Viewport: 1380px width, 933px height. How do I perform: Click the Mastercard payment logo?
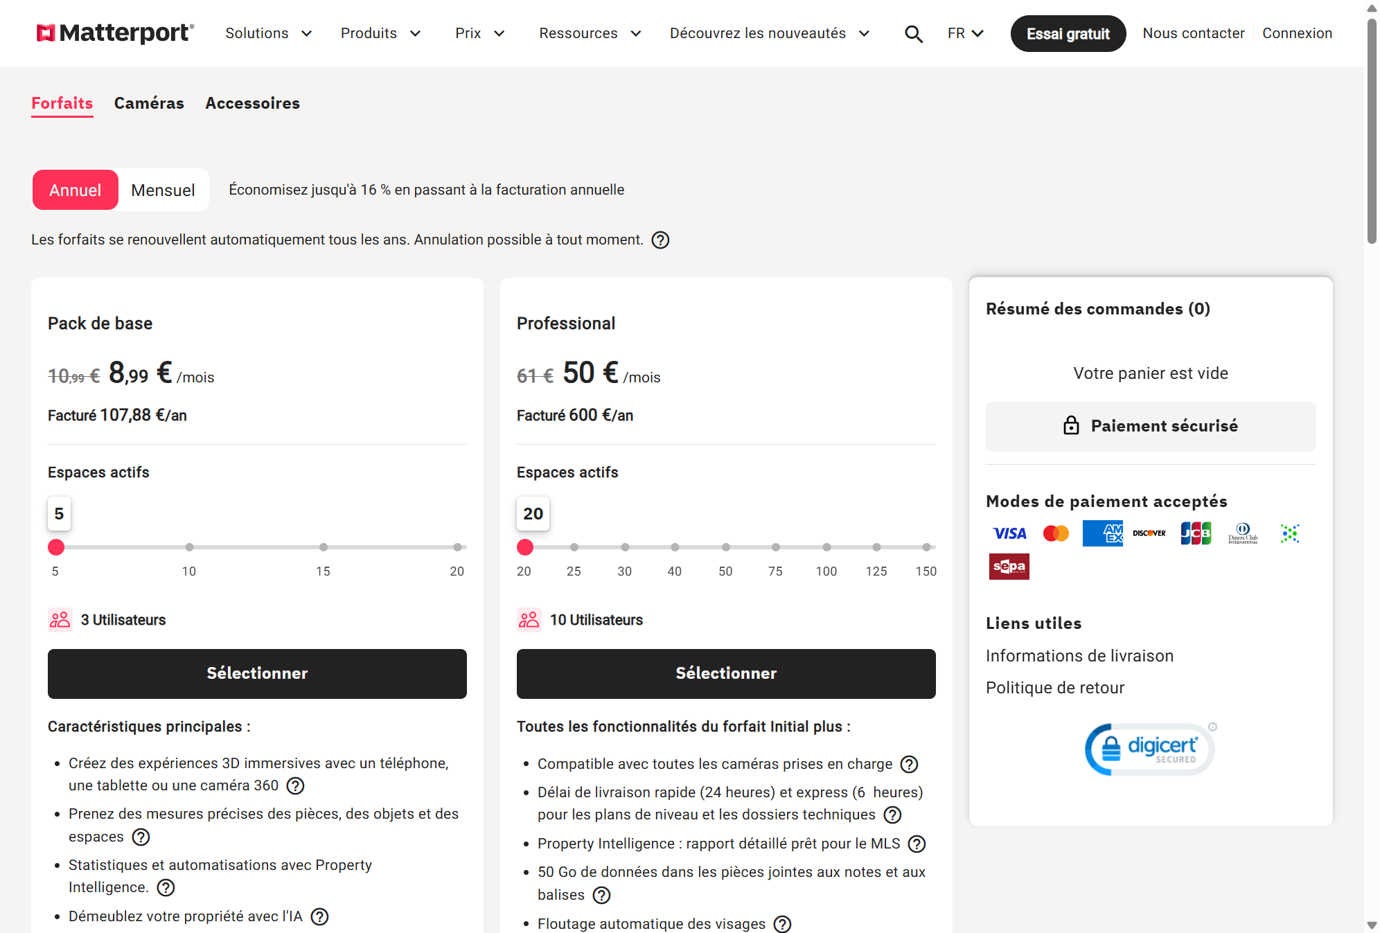click(1056, 533)
